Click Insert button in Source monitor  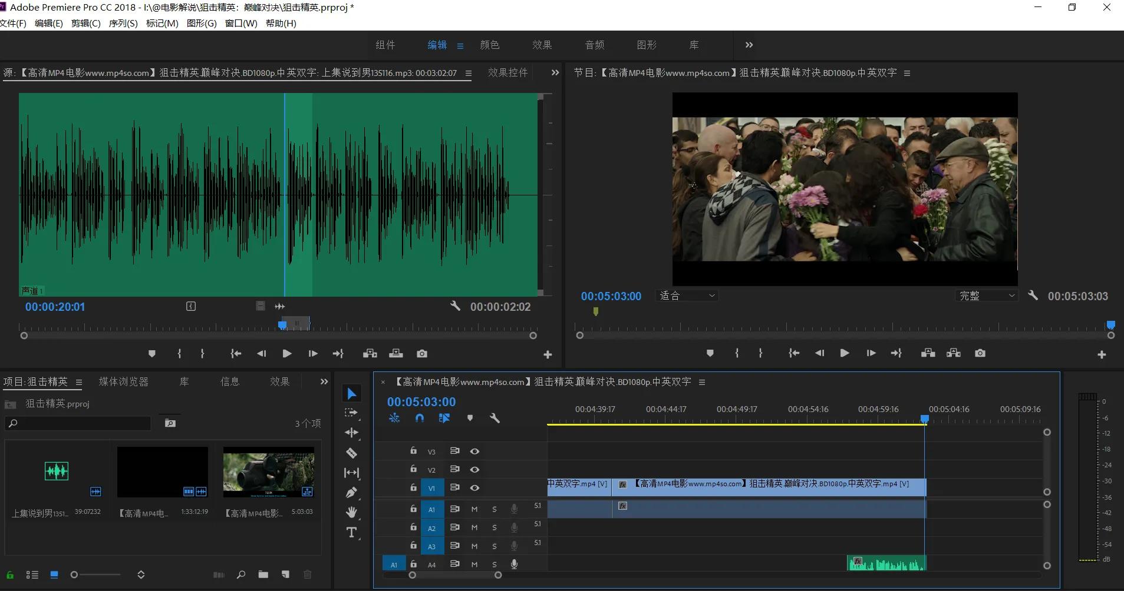[x=370, y=354]
